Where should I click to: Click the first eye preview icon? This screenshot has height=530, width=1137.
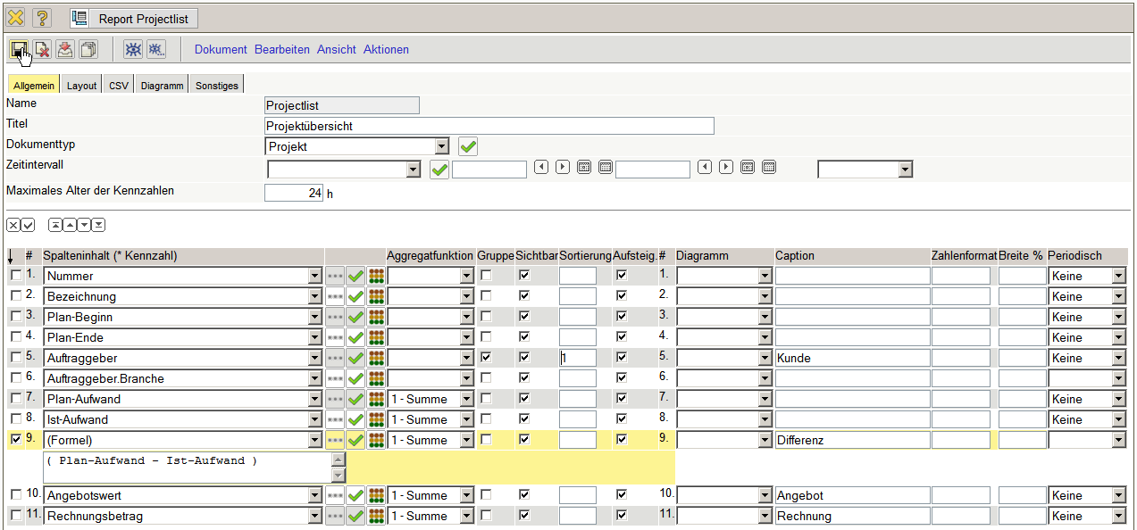pos(132,50)
